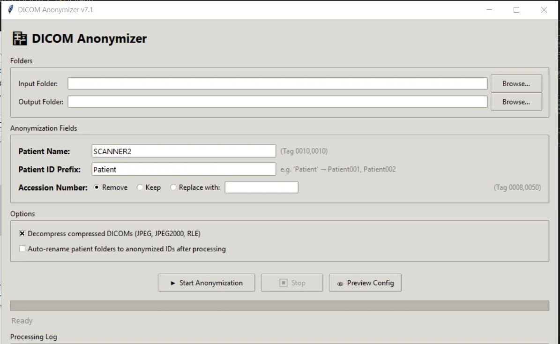The width and height of the screenshot is (560, 344).
Task: Click the Accession Number label
Action: point(53,187)
